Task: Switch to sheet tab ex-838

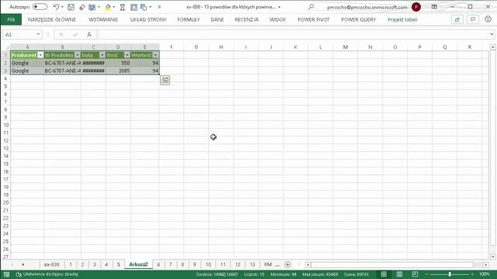Action: 52,264
